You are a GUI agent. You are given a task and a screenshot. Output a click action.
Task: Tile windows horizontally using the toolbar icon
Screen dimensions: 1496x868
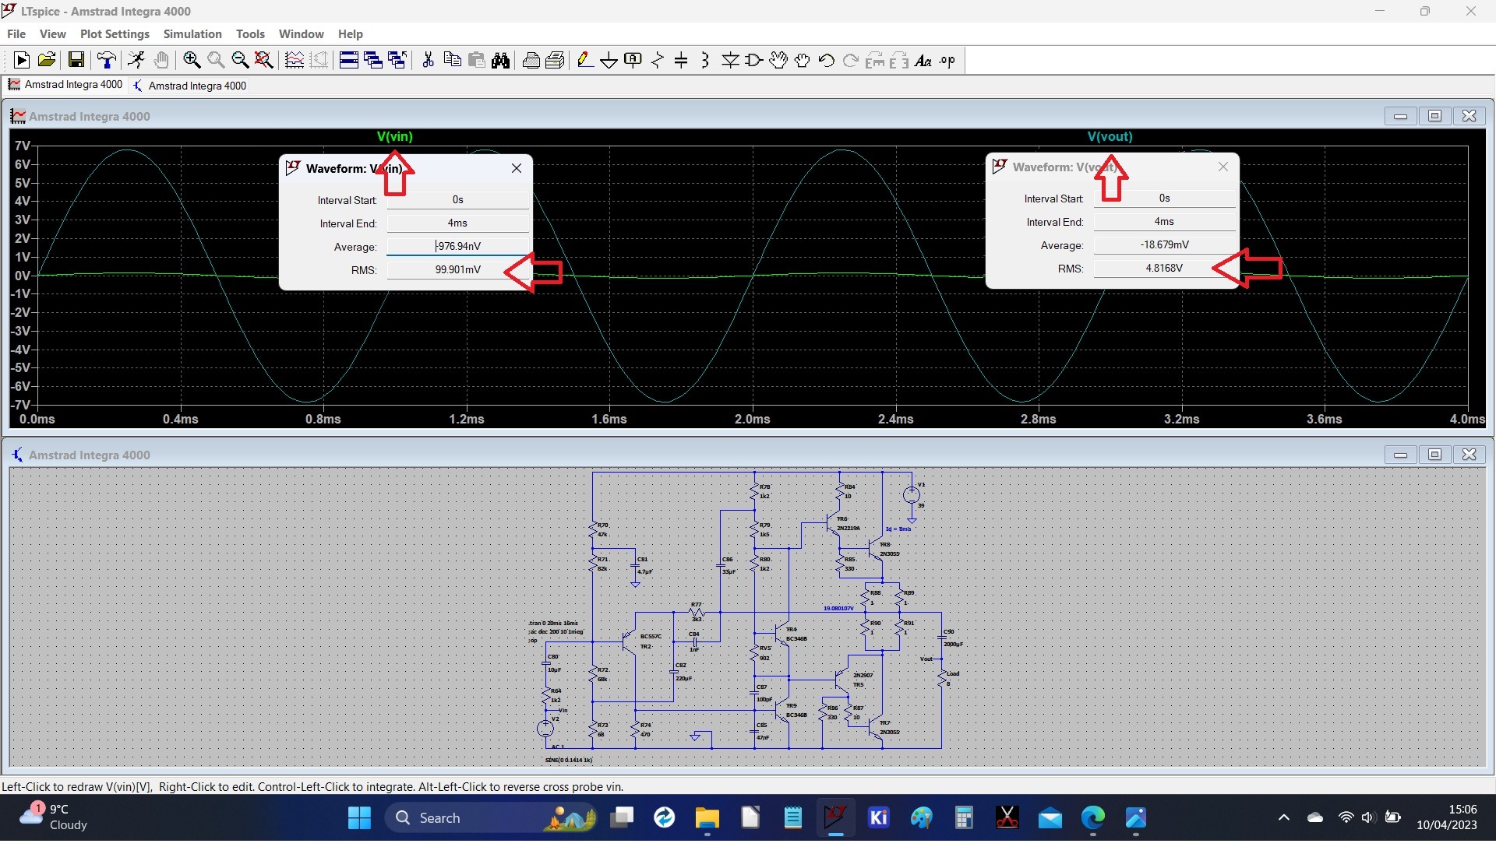(x=349, y=60)
